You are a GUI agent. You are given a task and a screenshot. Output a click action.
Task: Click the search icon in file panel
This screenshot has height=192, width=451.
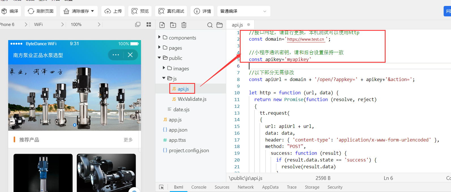pyautogui.click(x=210, y=25)
